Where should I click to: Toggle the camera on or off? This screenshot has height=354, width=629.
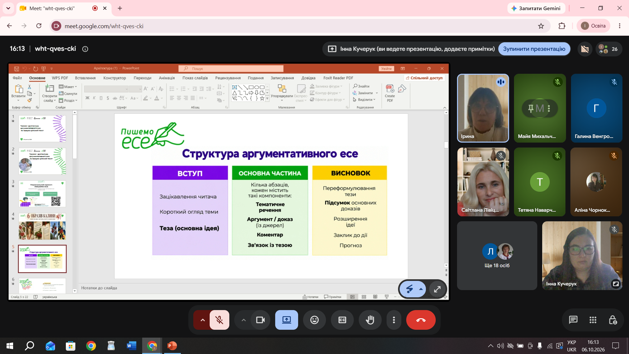[x=260, y=320]
